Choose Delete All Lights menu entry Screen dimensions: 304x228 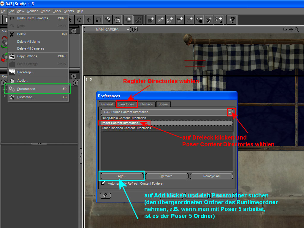[x=38, y=42]
